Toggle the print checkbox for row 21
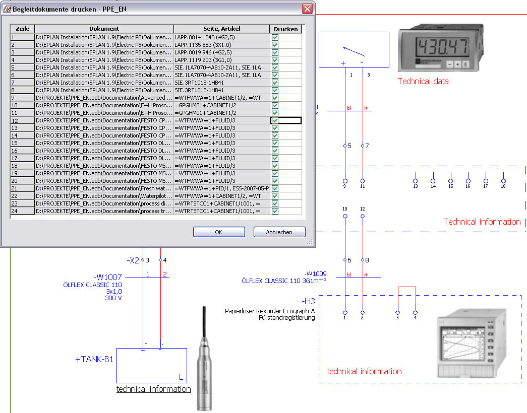This screenshot has width=527, height=413. 275,188
